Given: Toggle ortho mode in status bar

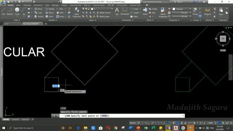Looking at the screenshot, I should pyautogui.click(x=149, y=123).
